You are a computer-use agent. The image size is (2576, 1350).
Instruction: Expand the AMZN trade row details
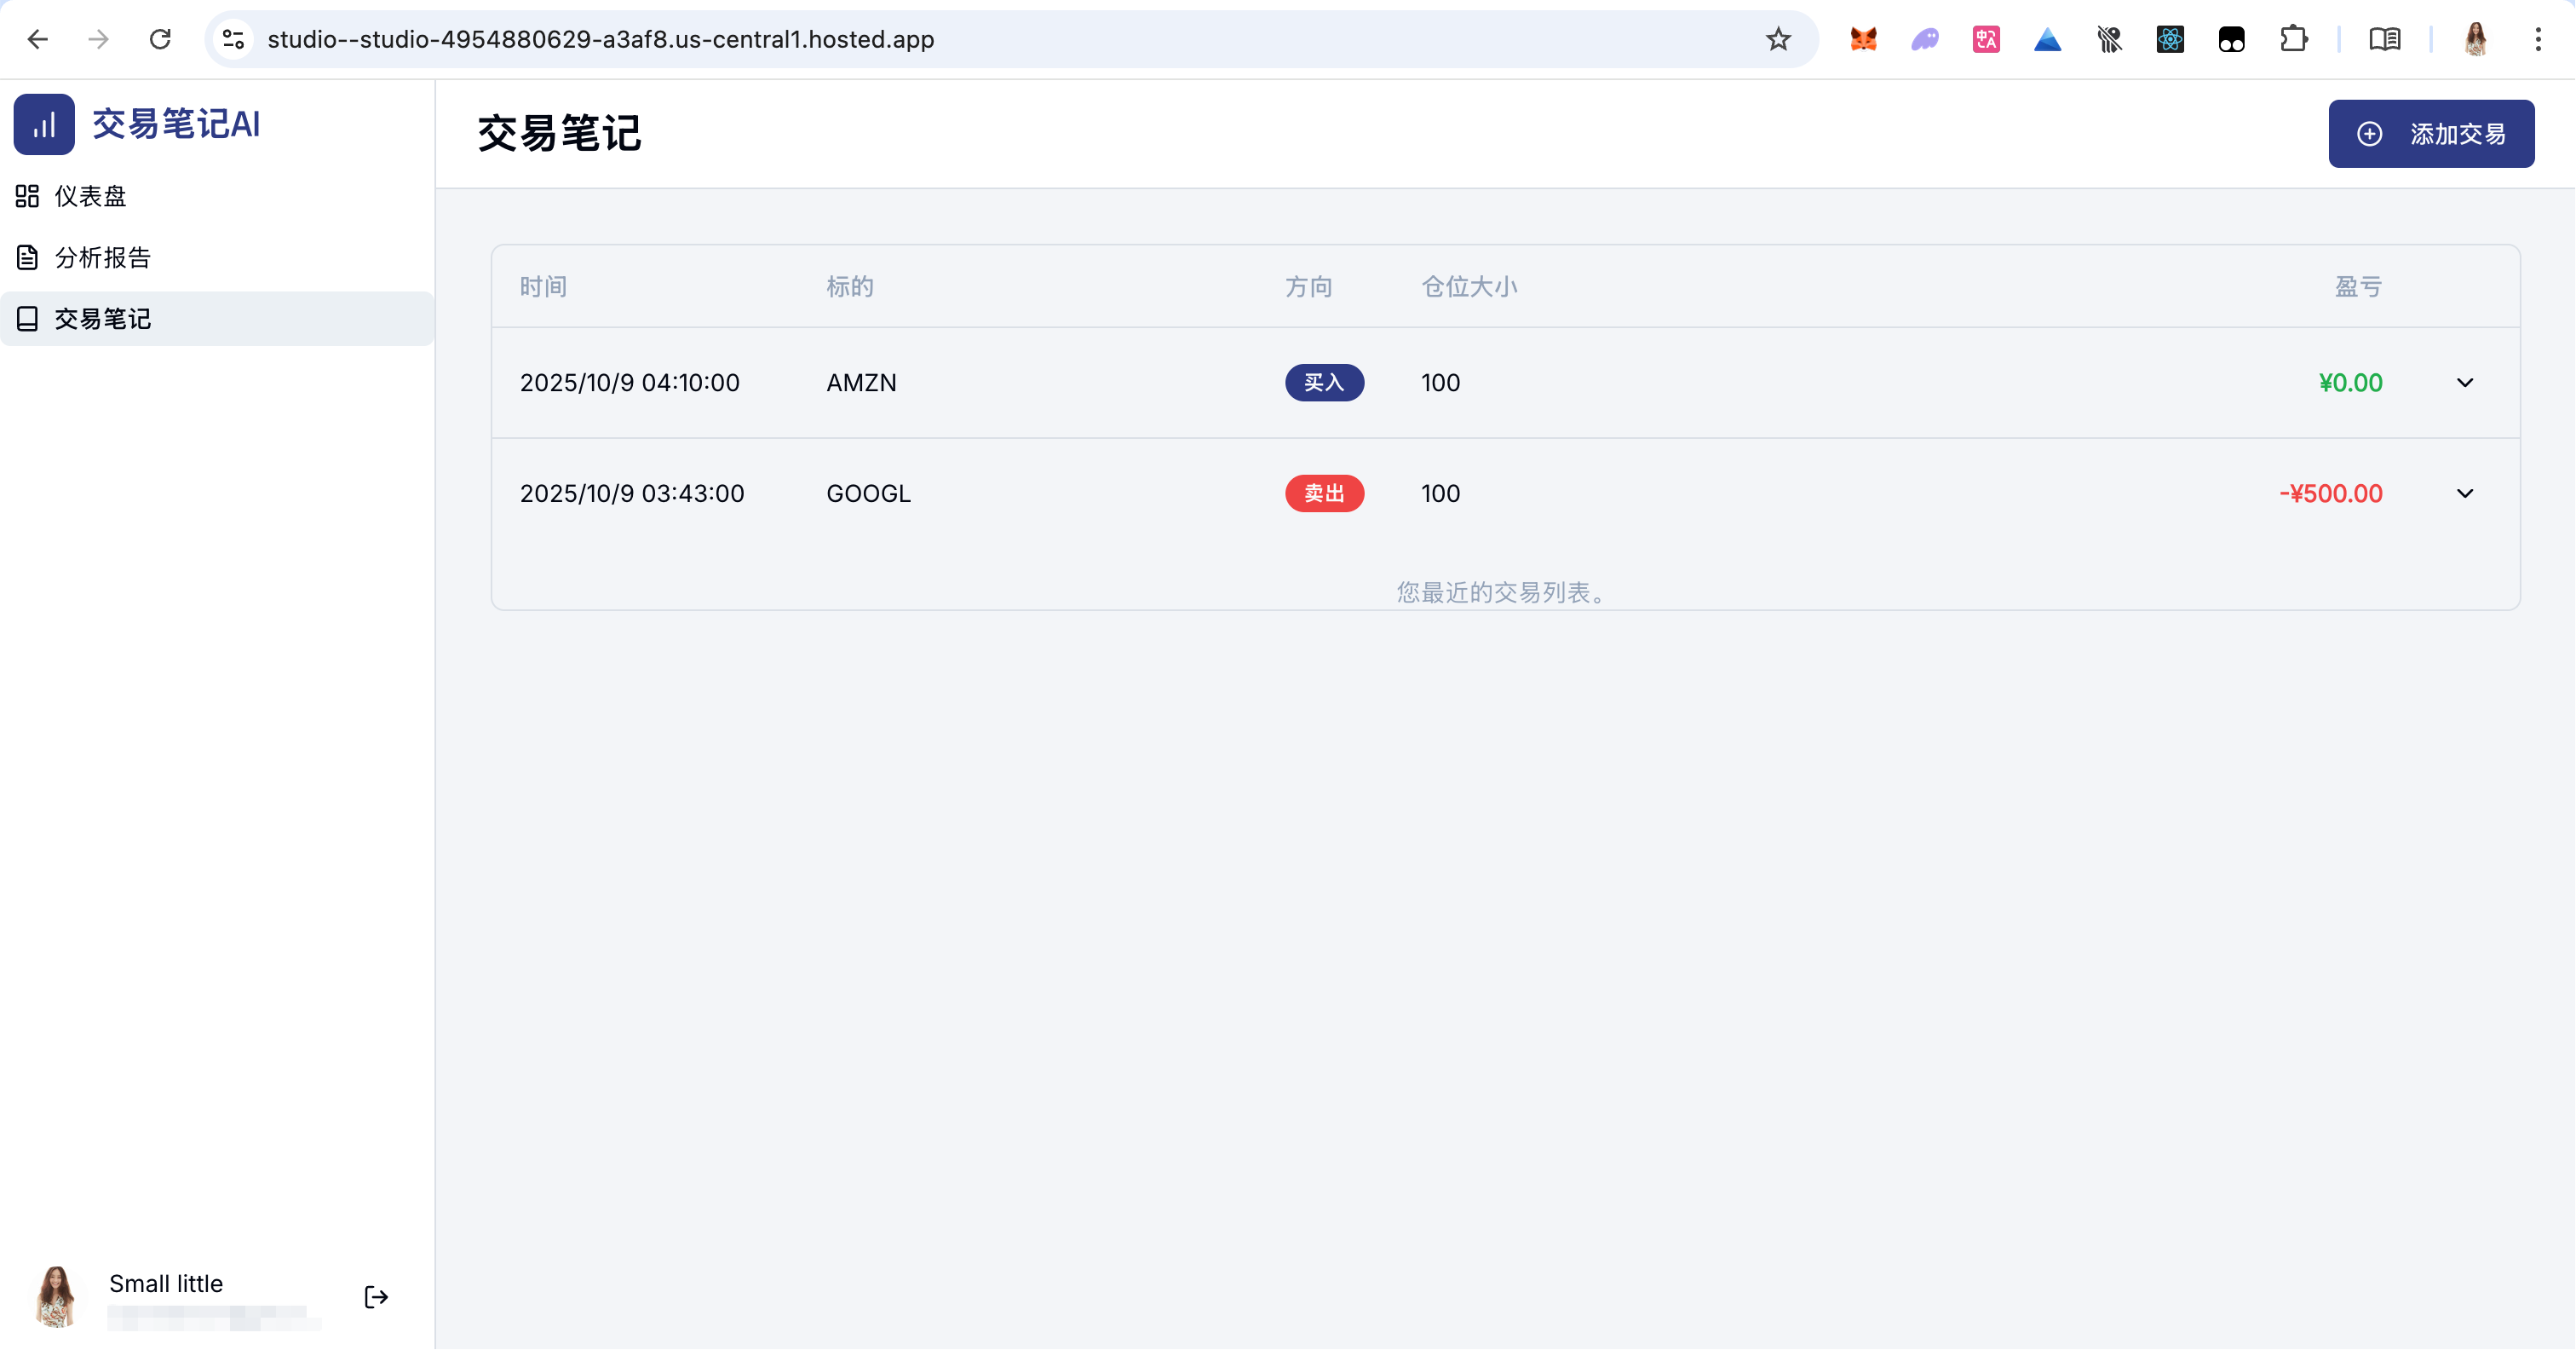tap(2466, 383)
